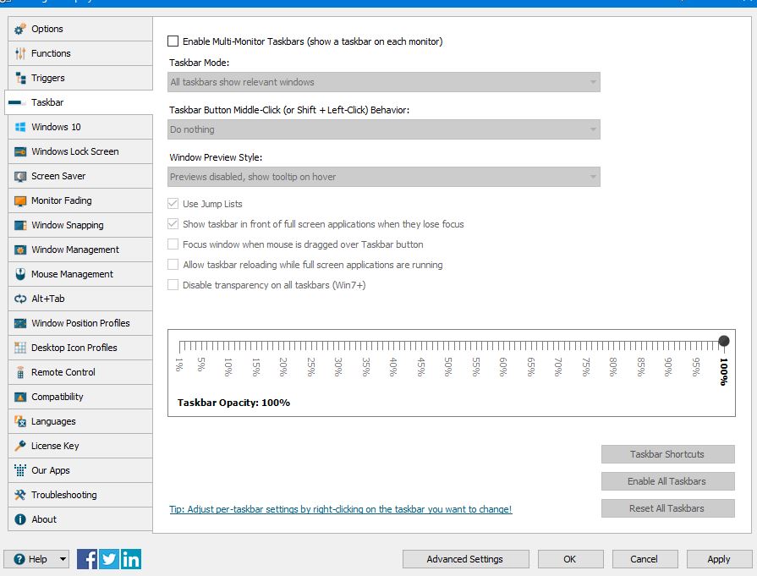Click the Twitter bird icon
This screenshot has width=757, height=576.
(x=109, y=559)
